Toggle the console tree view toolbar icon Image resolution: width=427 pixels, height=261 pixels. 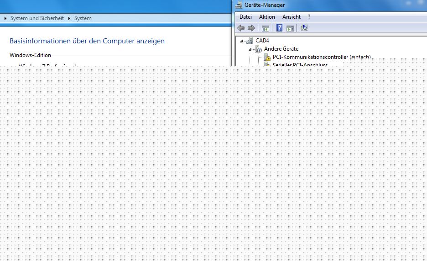coord(265,28)
